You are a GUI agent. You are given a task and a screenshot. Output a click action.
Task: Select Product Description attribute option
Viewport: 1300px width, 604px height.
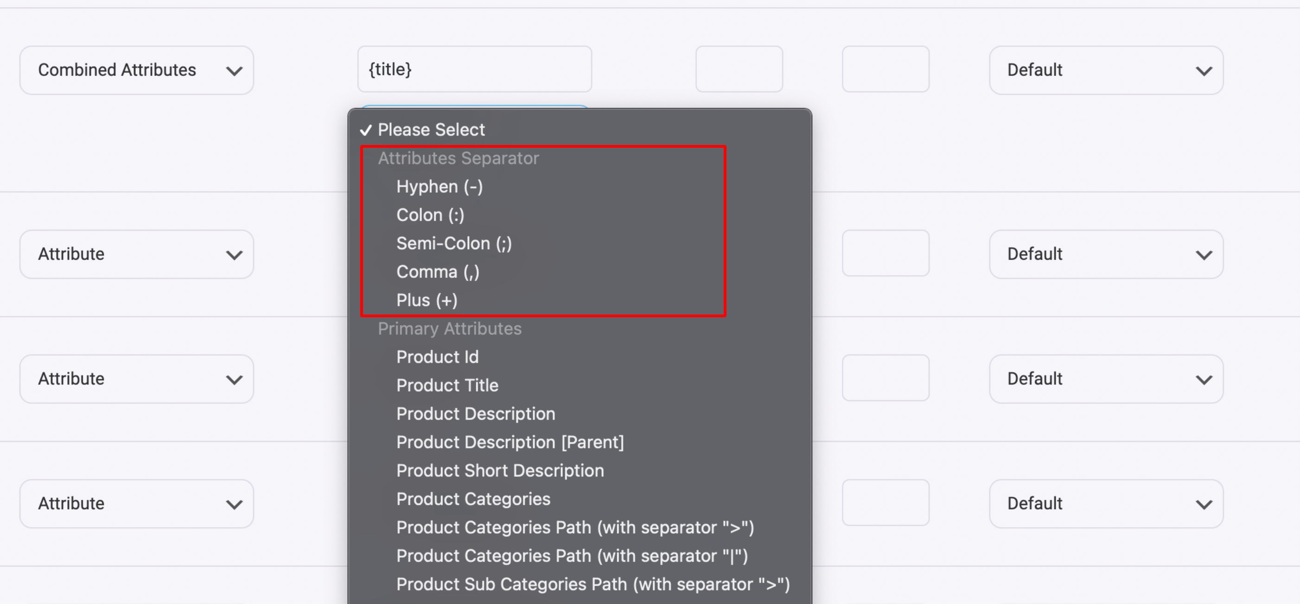coord(477,414)
